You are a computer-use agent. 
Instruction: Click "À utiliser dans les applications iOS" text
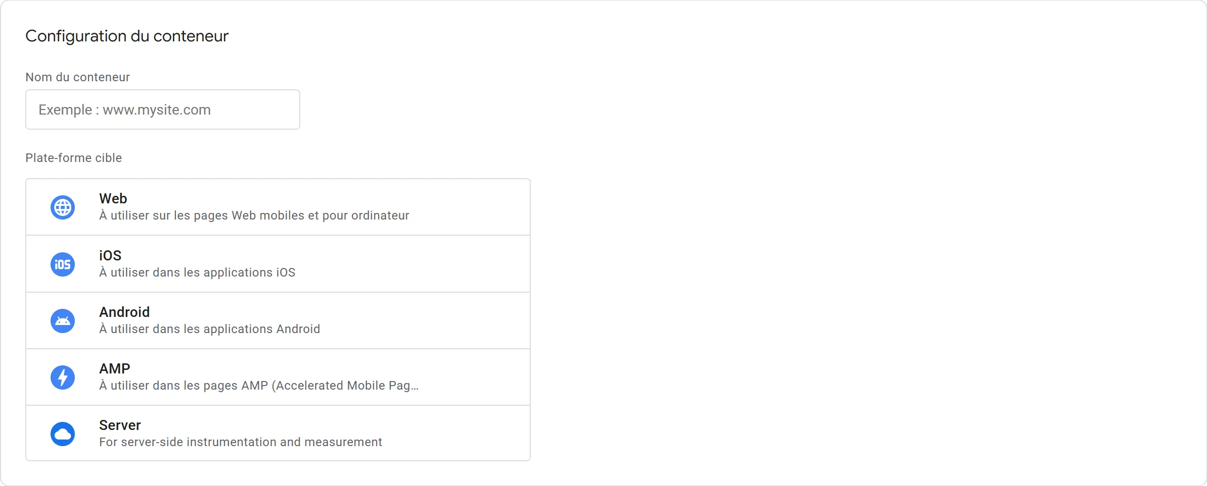[197, 273]
